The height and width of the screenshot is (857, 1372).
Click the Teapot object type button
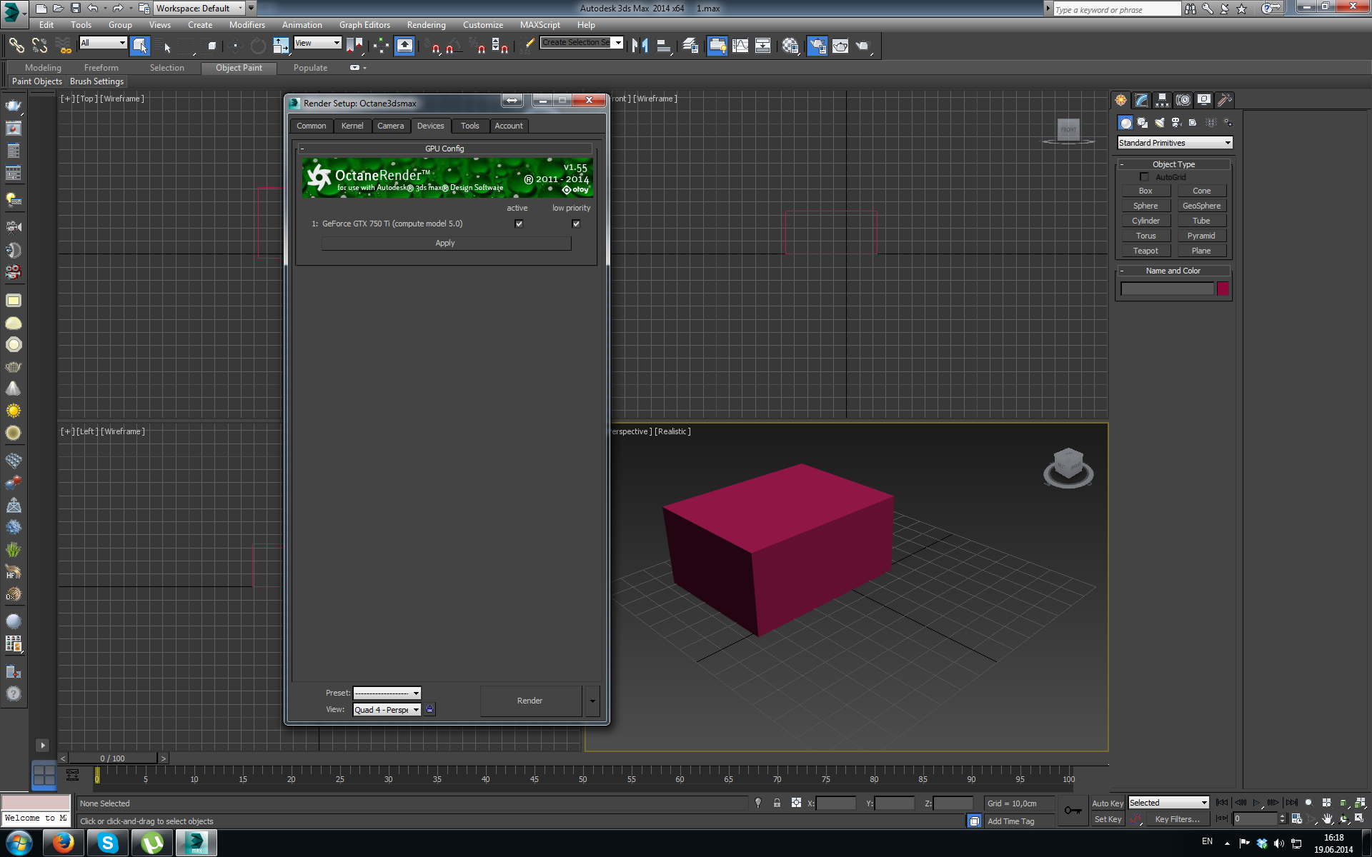tap(1145, 251)
